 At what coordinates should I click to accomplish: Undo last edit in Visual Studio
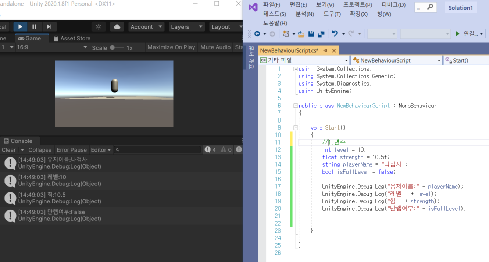coord(335,34)
